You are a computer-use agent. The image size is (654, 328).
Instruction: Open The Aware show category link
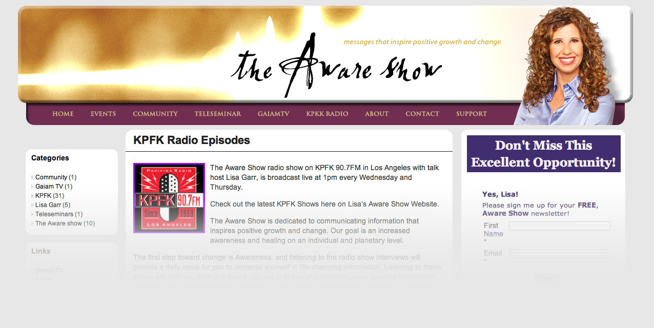click(x=58, y=223)
